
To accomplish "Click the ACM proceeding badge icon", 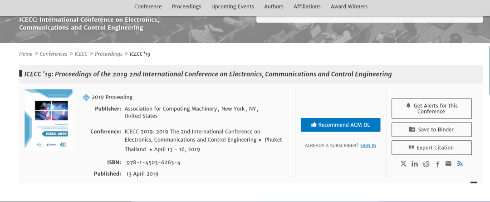I will 86,97.
